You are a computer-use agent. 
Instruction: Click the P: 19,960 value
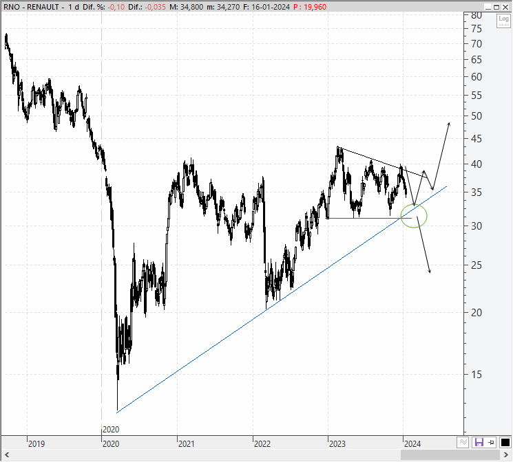coord(310,7)
